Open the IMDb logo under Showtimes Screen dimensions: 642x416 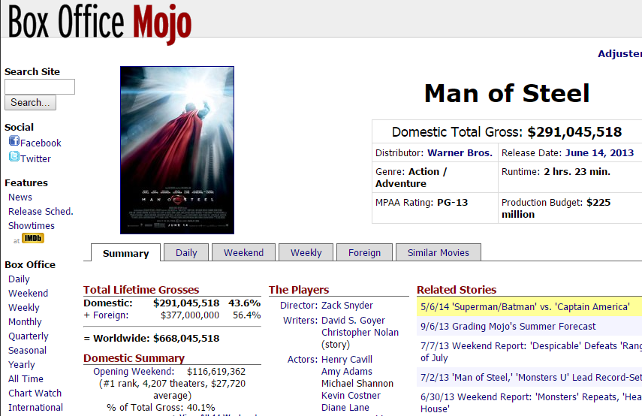point(33,238)
